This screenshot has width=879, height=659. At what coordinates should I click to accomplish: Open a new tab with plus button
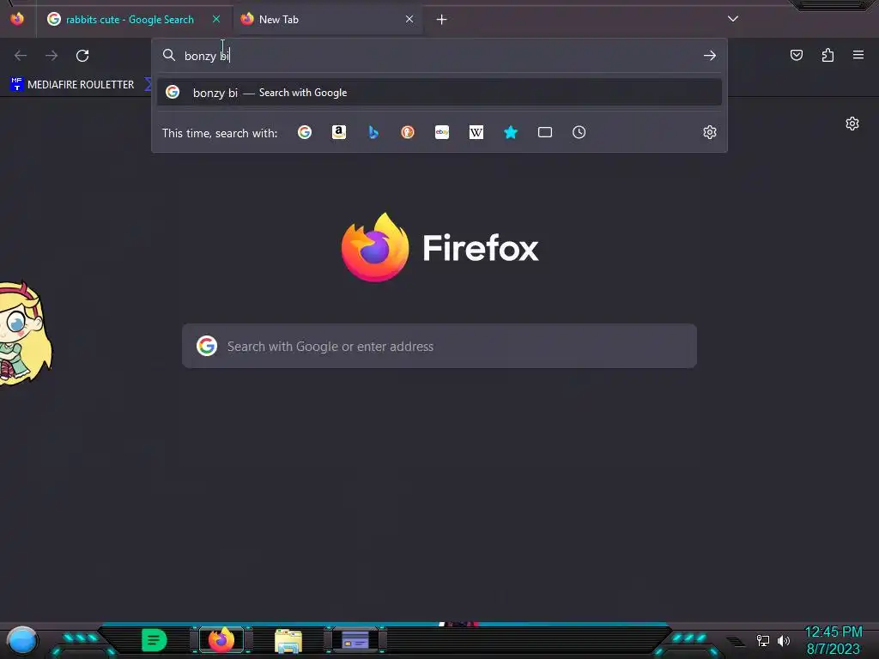tap(442, 20)
